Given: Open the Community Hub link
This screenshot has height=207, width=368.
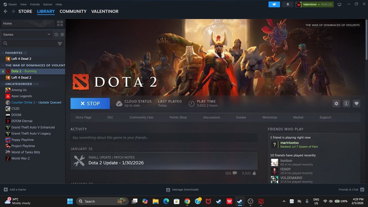Looking at the screenshot, I should point(141,117).
